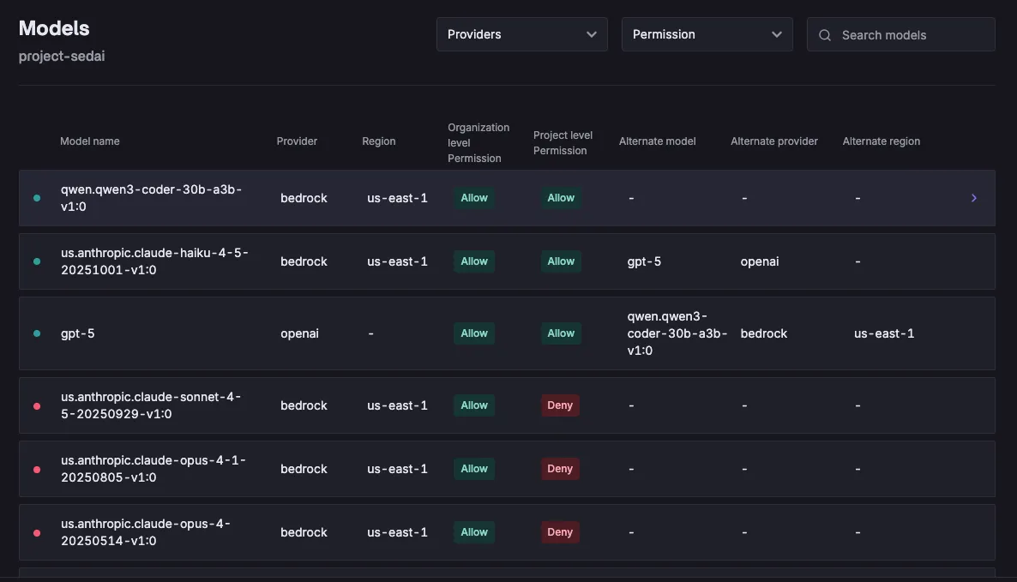
Task: Select the gpt-5 model name cell
Action: pos(78,333)
